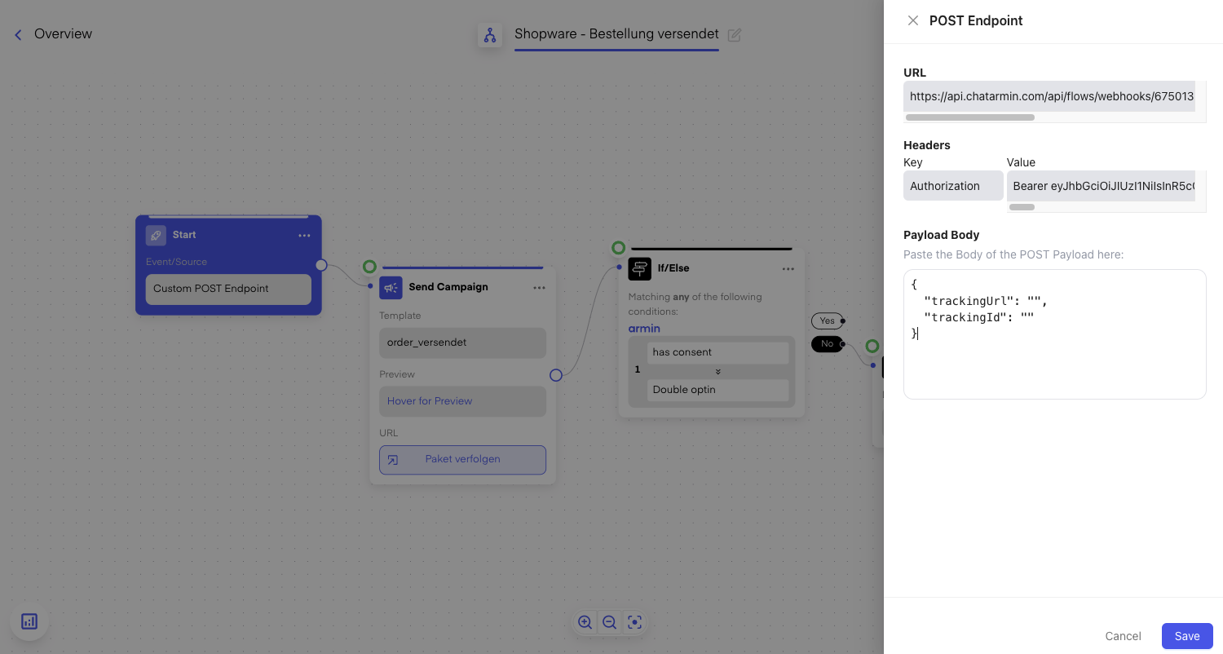Open the Start node three-dot menu

coord(304,235)
